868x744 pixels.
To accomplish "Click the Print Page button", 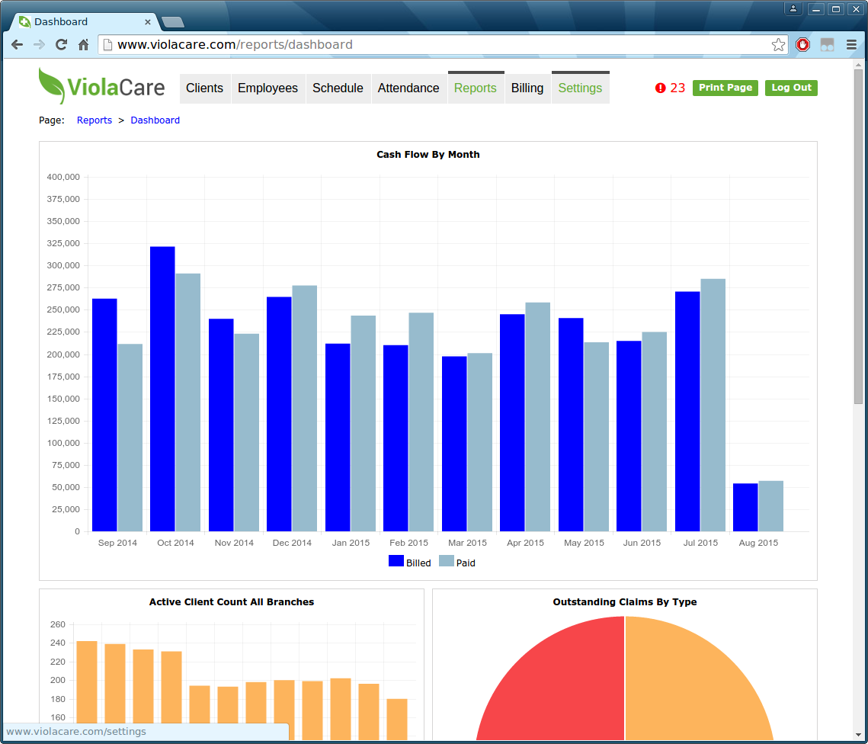I will tap(725, 88).
